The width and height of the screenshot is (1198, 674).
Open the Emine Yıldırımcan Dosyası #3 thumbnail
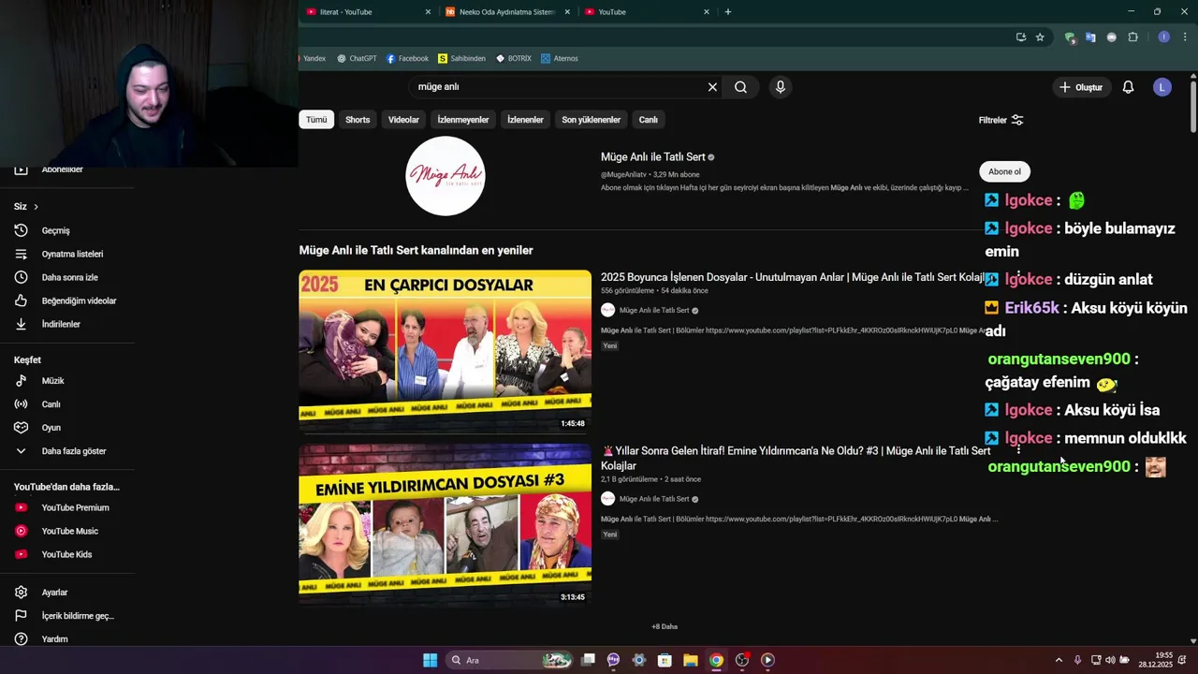[446, 524]
